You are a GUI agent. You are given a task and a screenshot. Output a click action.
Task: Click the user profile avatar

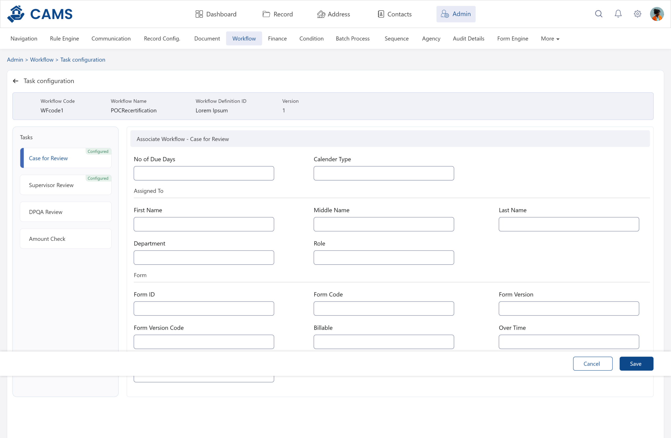tap(657, 14)
